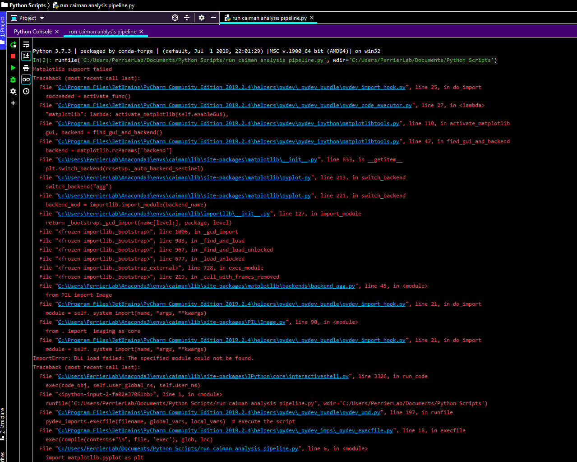
Task: Toggle scroll to end of output
Action: [x=26, y=55]
